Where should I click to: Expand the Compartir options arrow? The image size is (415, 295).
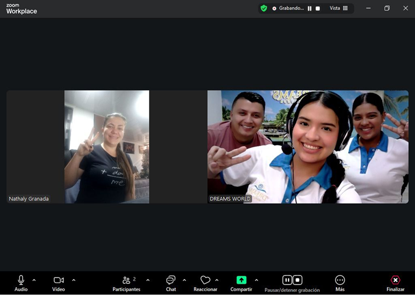(x=256, y=280)
